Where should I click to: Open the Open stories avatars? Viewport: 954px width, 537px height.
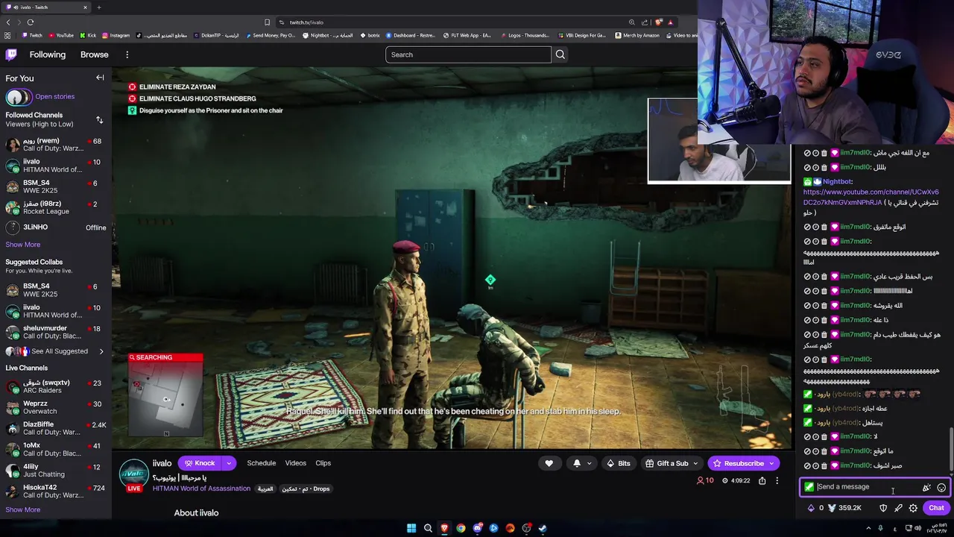tap(19, 97)
